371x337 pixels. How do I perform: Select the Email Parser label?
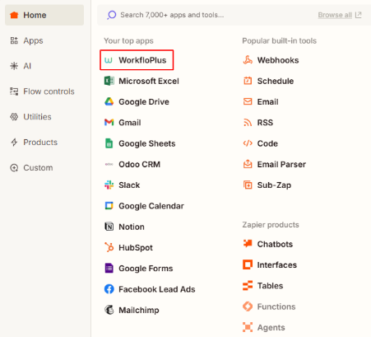(281, 164)
